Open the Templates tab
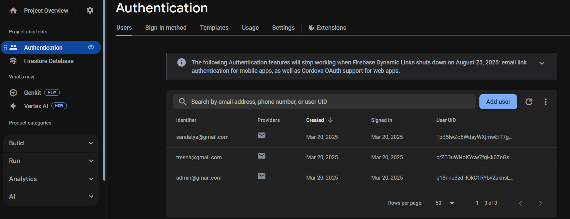 tap(214, 28)
